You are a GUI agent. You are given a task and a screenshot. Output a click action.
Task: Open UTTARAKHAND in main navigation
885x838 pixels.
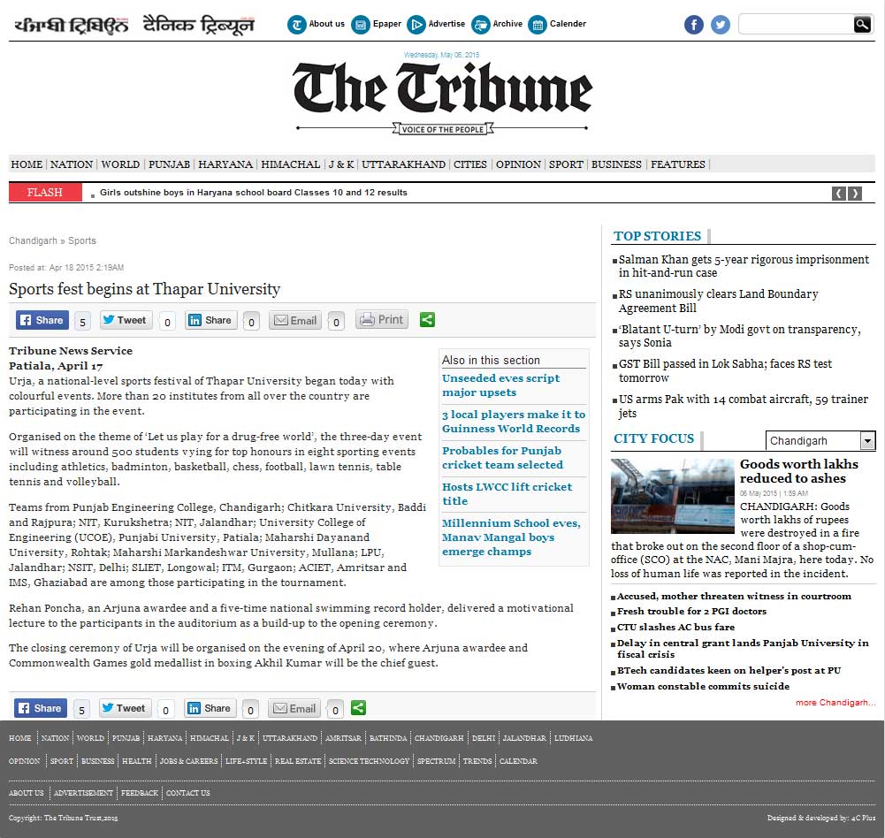click(403, 164)
